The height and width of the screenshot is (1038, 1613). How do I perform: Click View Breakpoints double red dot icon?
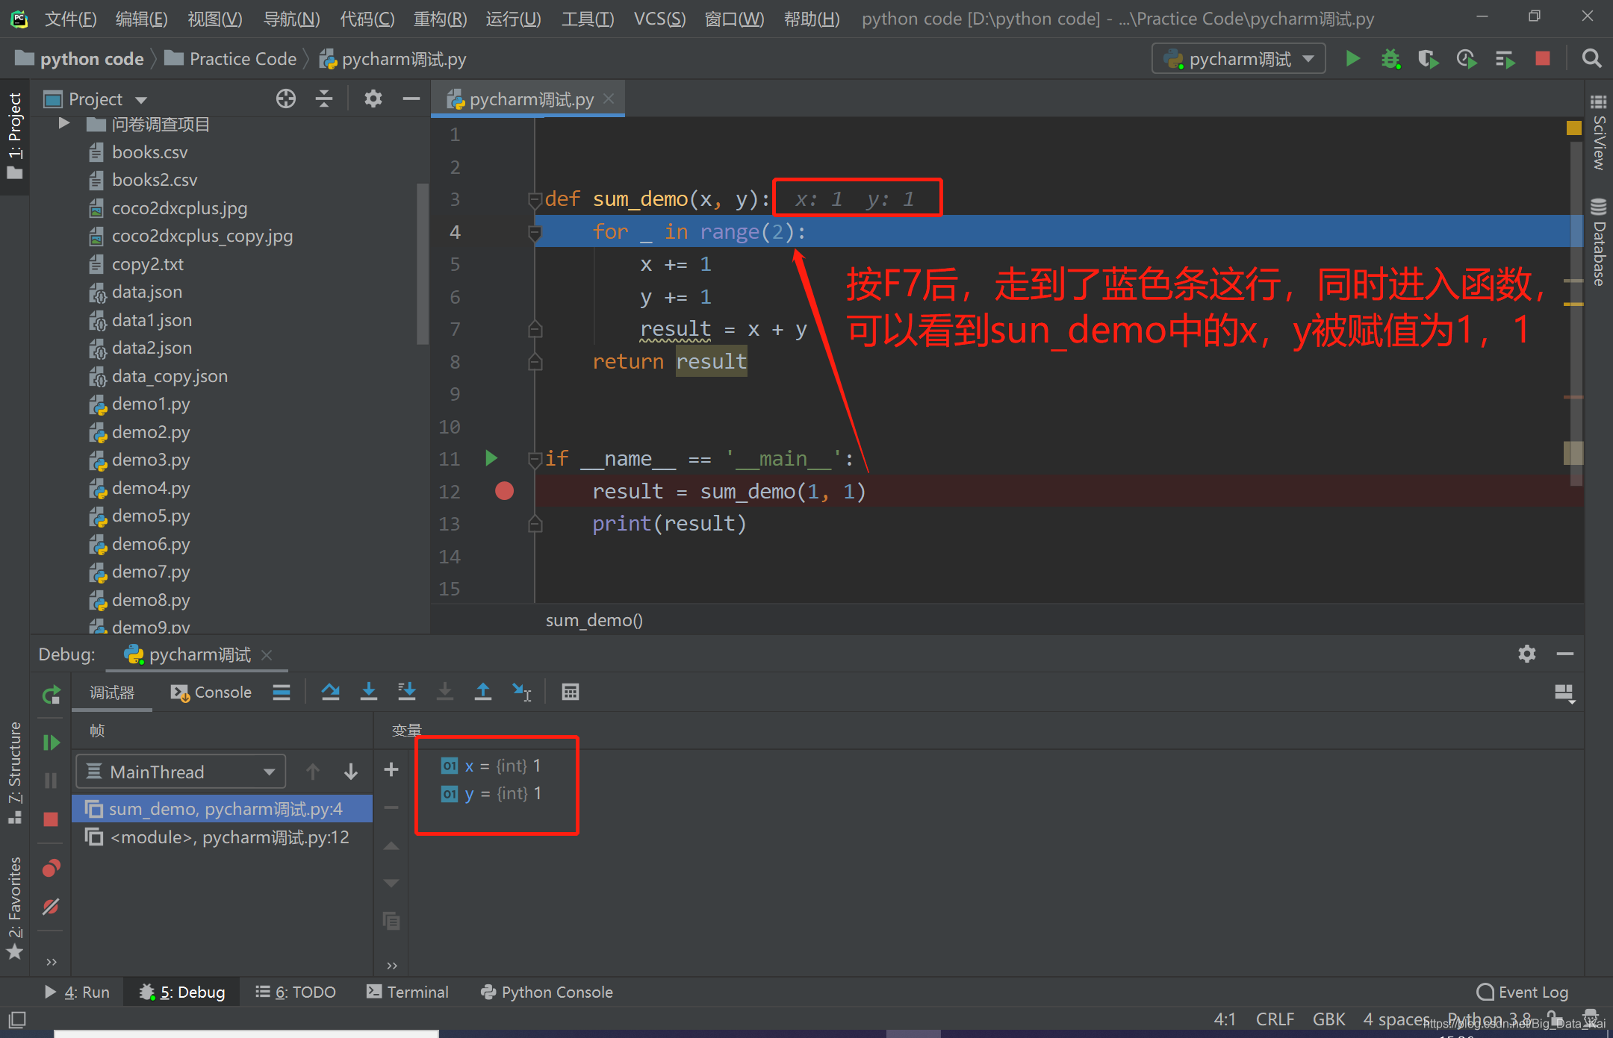coord(51,869)
